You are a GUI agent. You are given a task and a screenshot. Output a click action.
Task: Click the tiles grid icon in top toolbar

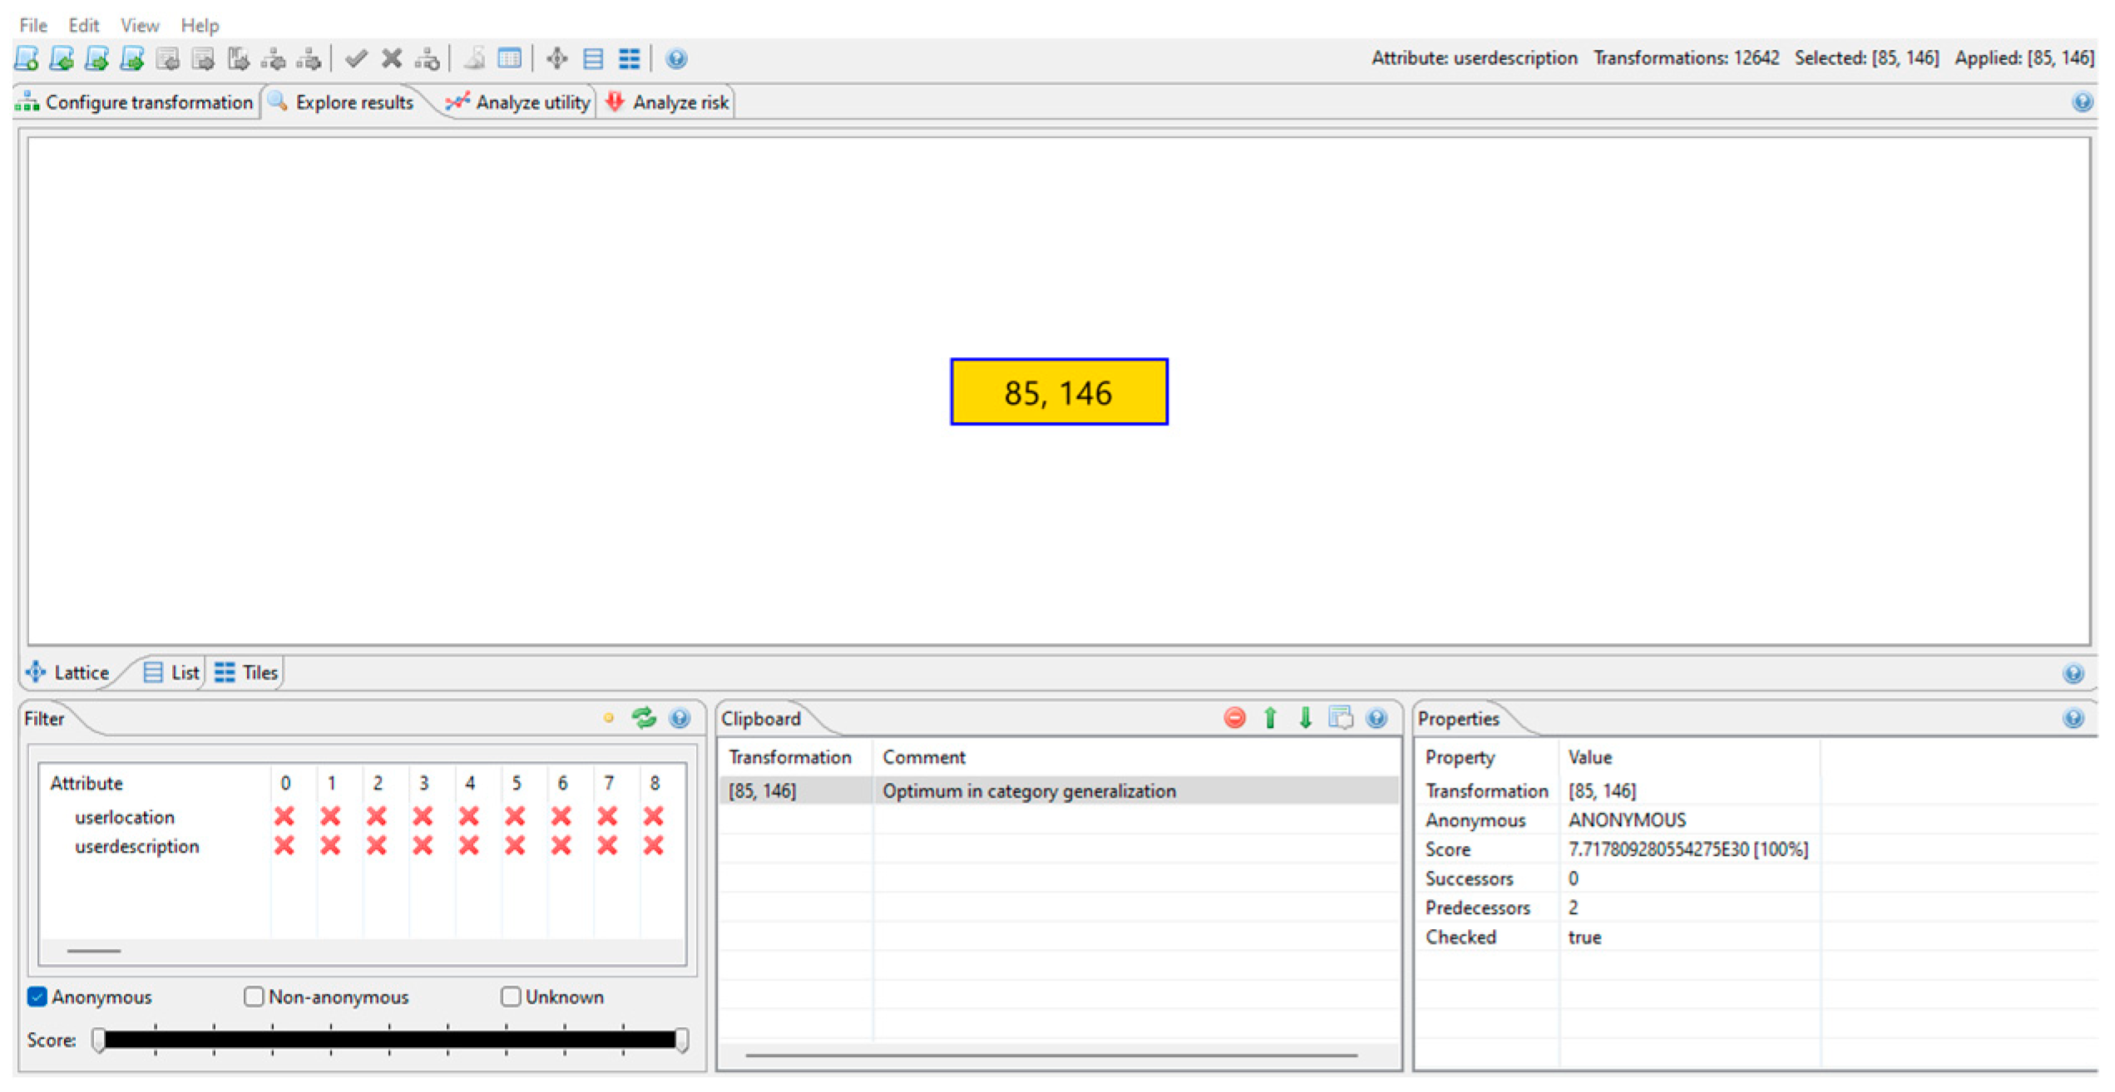coord(629,59)
